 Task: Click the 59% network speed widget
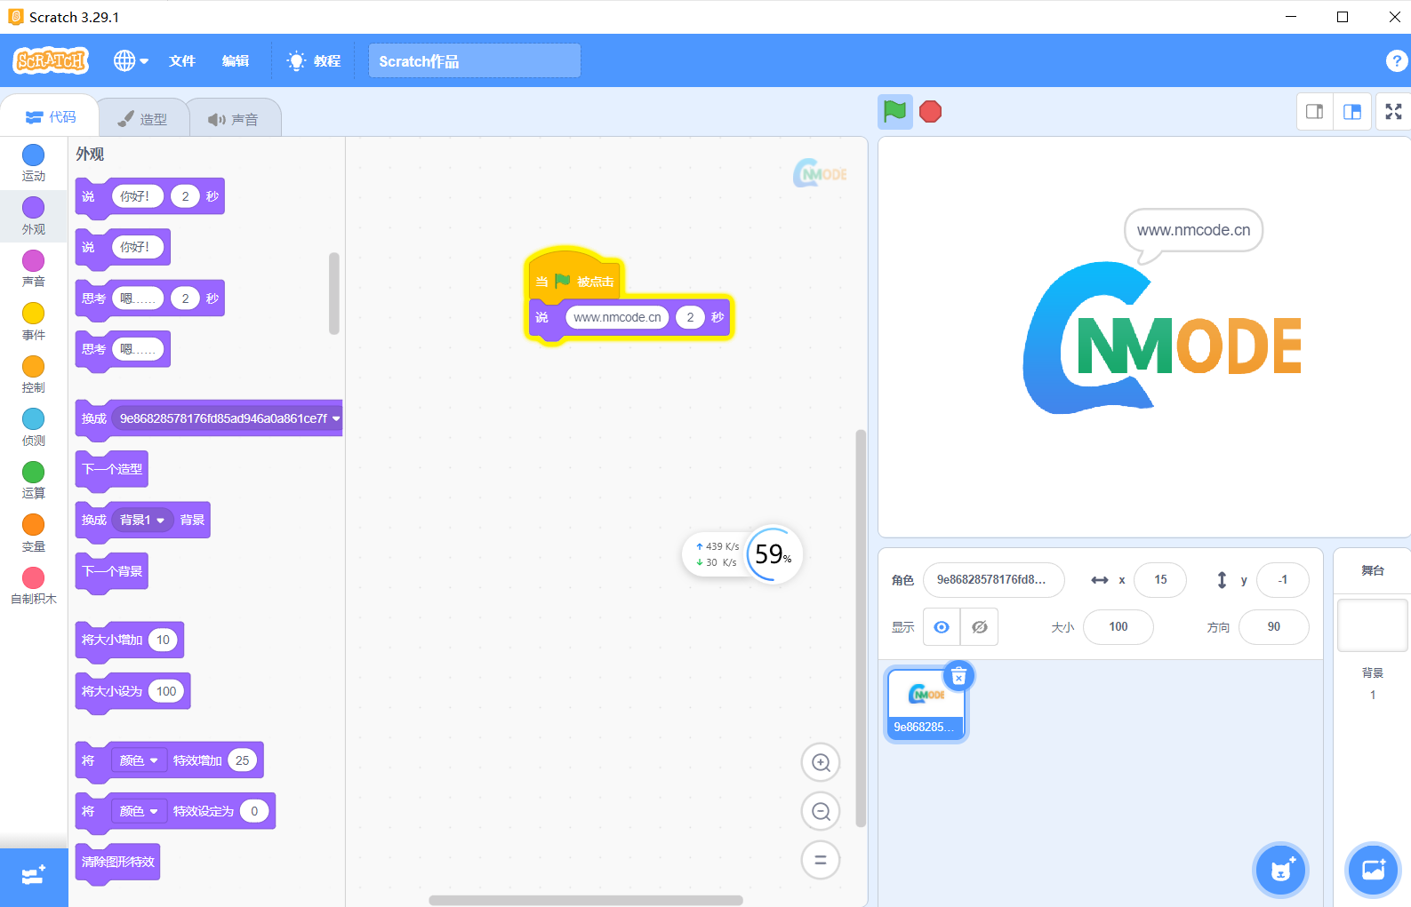pos(743,554)
